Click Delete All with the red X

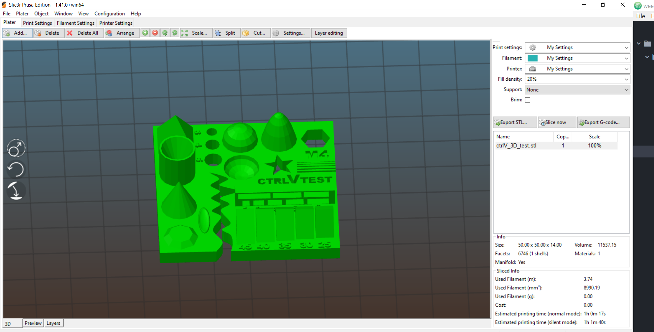point(84,33)
